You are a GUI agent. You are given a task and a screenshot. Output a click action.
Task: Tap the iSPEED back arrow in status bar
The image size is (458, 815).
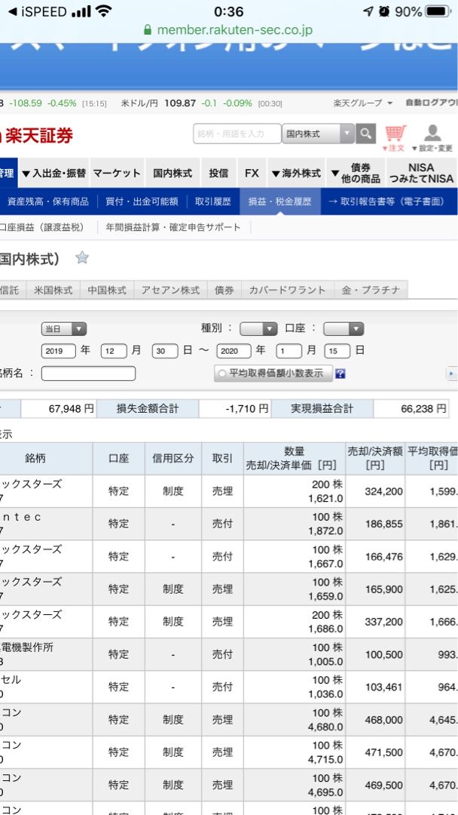(11, 11)
